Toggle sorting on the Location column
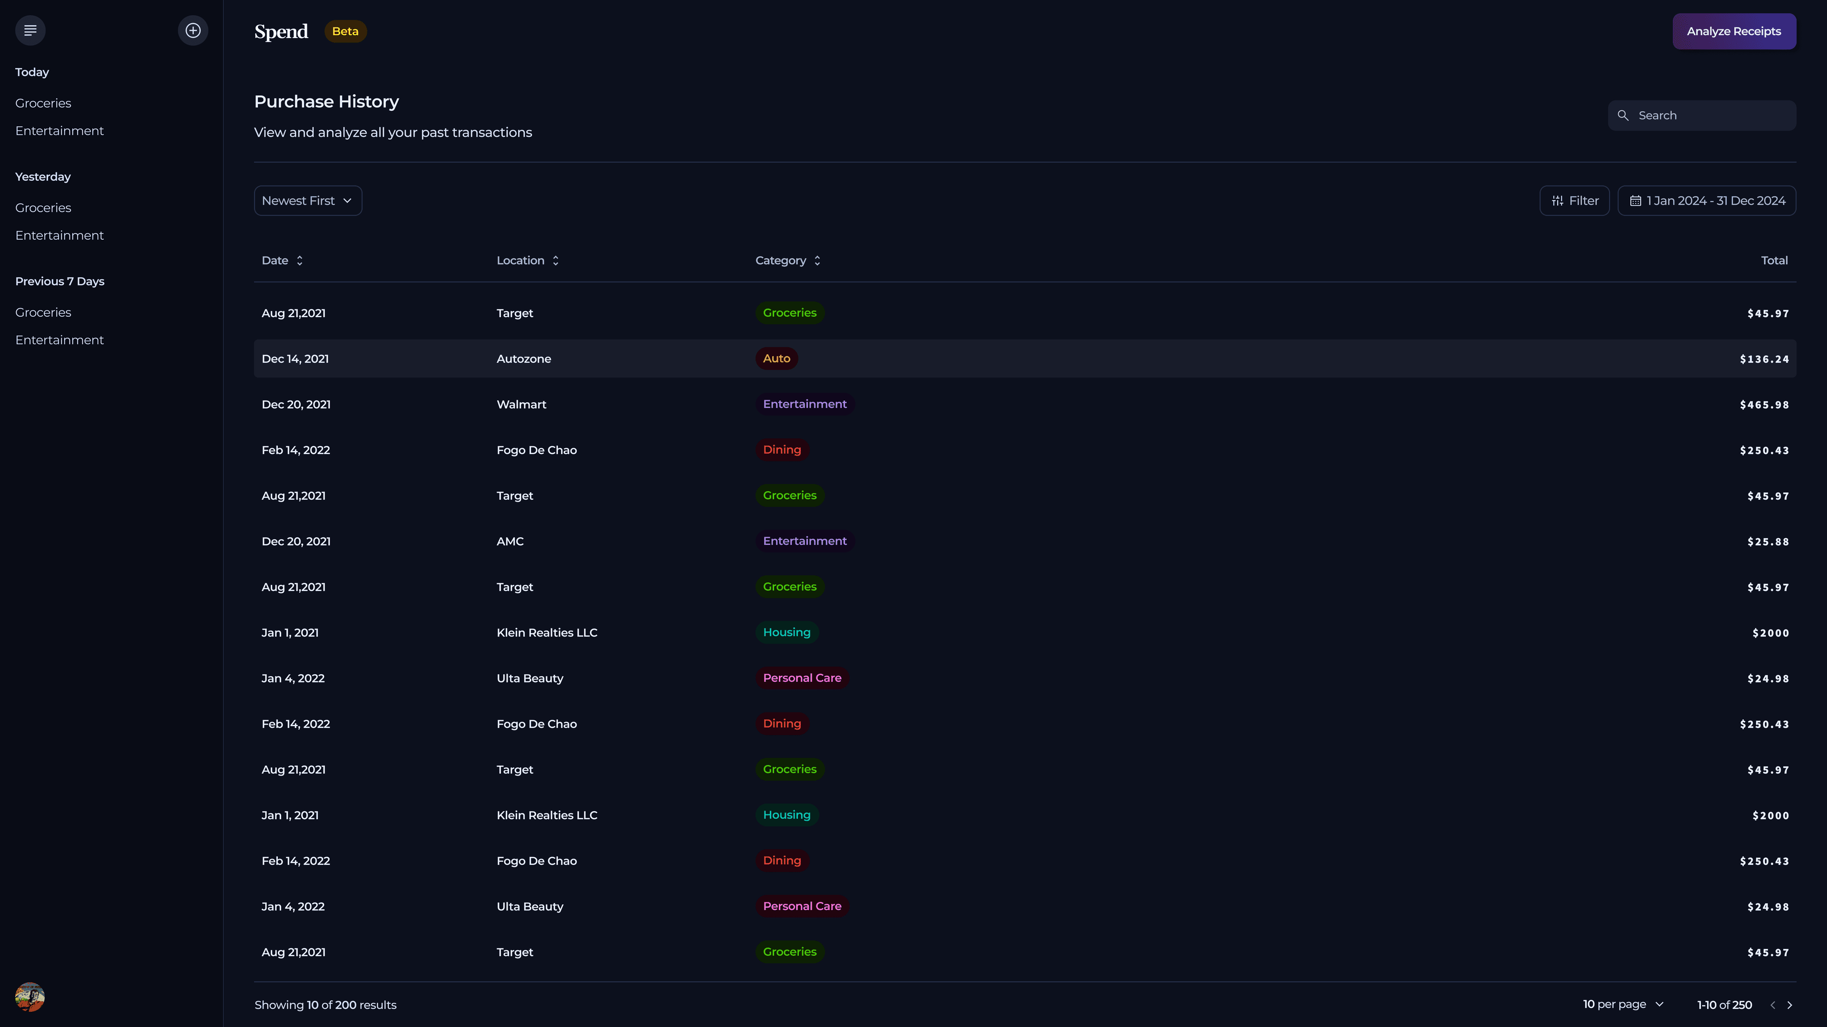 (555, 260)
